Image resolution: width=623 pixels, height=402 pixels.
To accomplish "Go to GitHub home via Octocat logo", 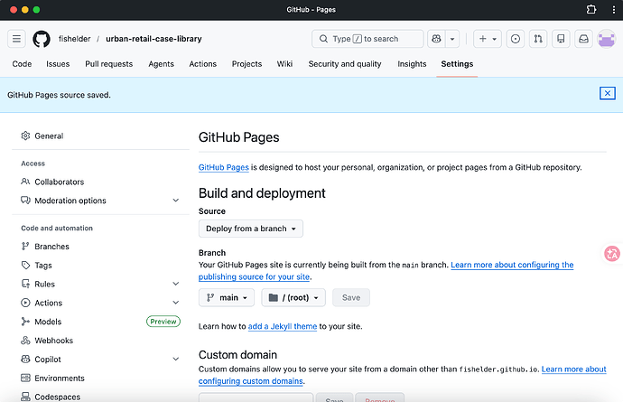I will [42, 39].
